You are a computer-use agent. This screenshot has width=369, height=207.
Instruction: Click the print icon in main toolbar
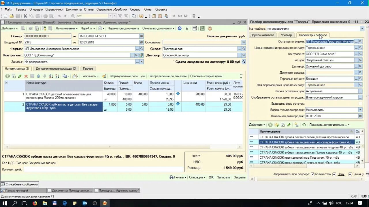tap(46, 16)
